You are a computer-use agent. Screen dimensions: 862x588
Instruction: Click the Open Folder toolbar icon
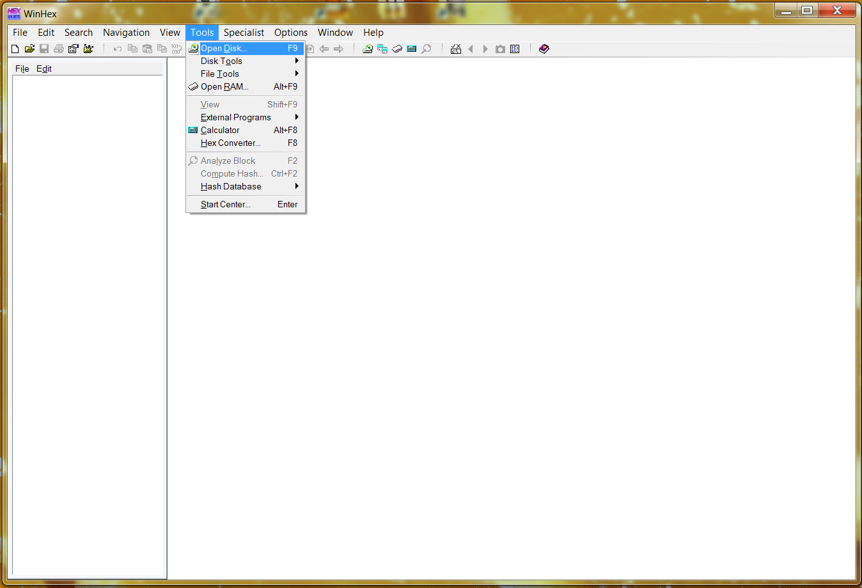(x=88, y=49)
